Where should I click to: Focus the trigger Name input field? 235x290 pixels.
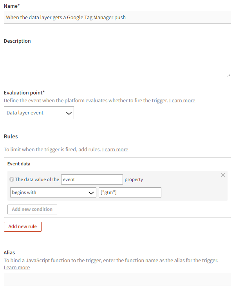click(117, 17)
